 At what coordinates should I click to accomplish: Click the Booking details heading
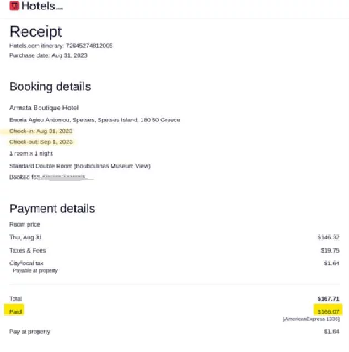pyautogui.click(x=50, y=87)
